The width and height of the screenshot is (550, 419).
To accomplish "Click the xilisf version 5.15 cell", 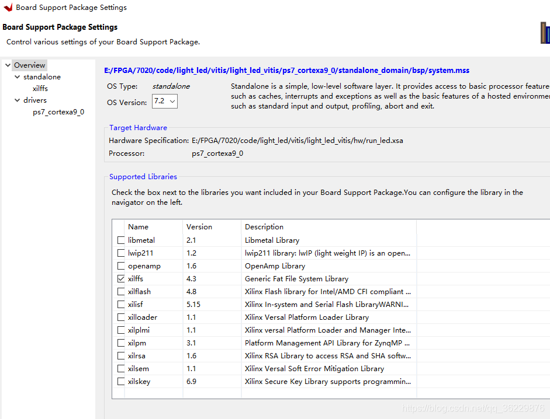I will tap(193, 305).
